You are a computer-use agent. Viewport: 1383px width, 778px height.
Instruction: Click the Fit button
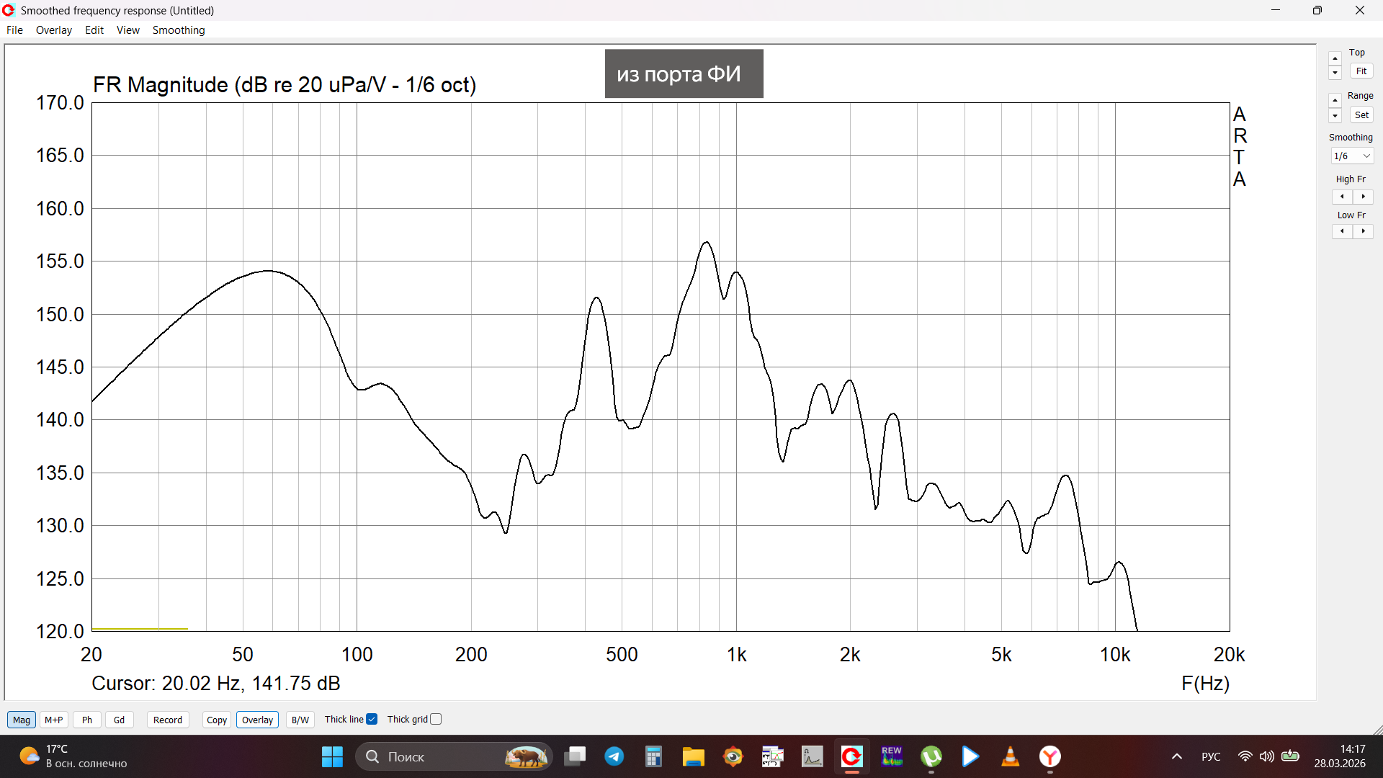click(1361, 71)
